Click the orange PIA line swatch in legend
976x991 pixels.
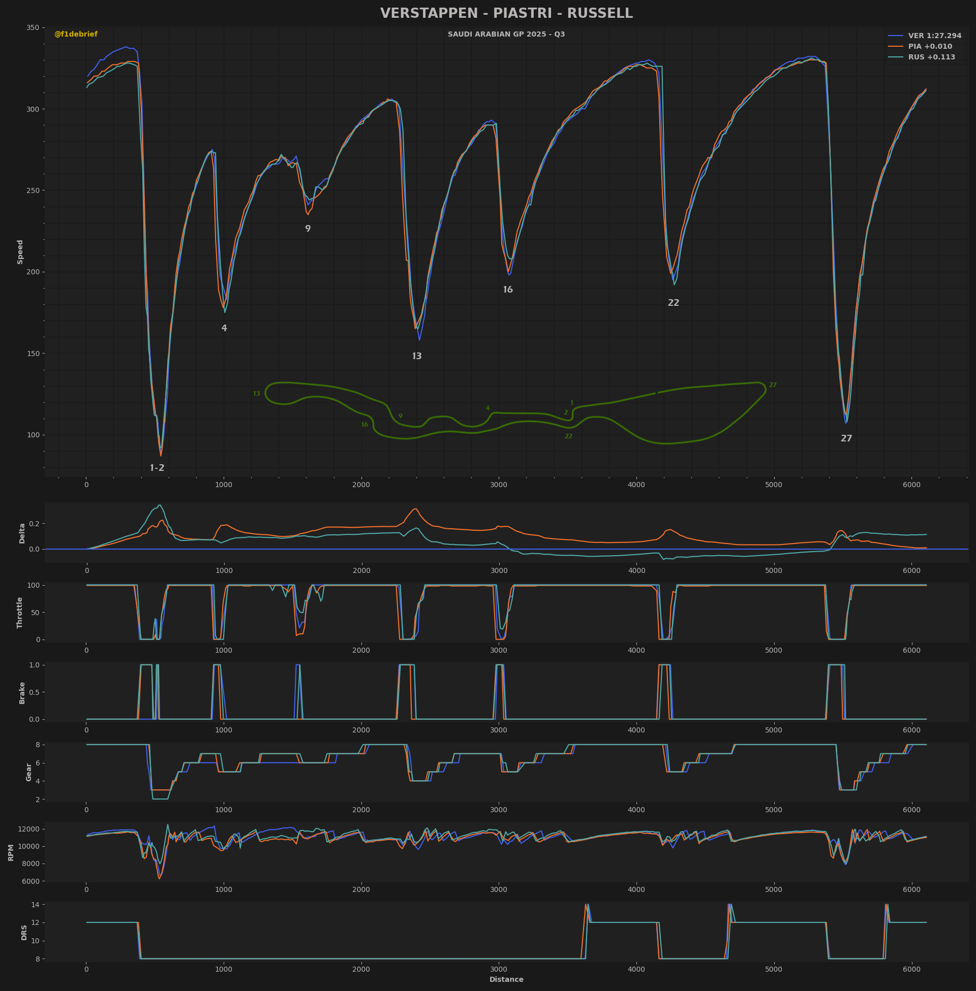pos(896,47)
